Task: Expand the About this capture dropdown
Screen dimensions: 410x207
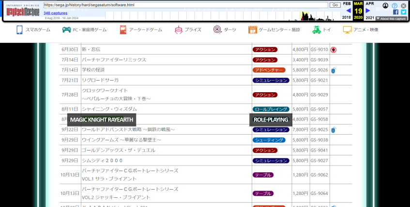Action: (391, 19)
